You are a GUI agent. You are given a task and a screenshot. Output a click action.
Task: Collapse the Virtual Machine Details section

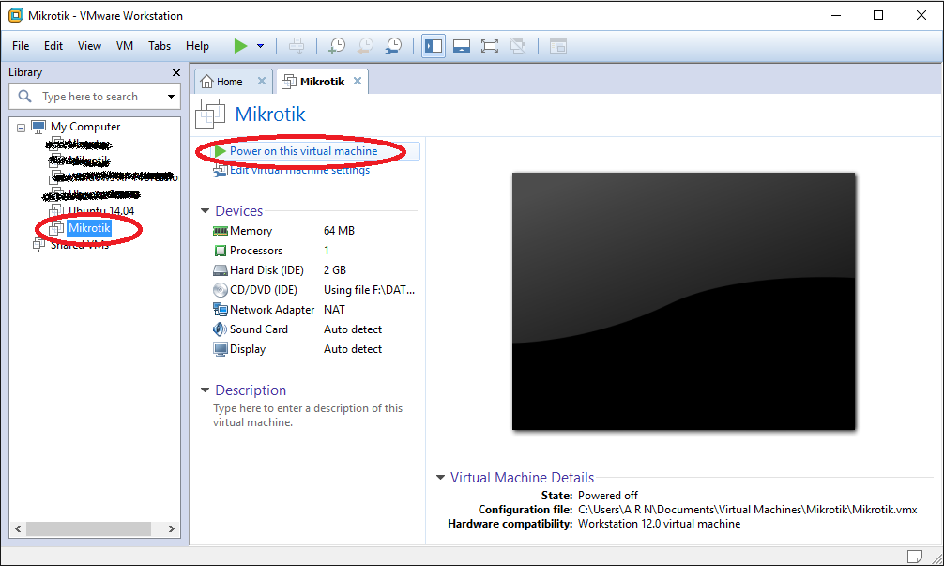[x=441, y=478]
